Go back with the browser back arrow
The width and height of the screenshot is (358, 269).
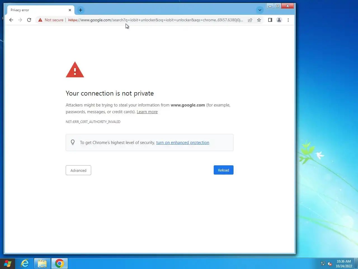(x=11, y=20)
